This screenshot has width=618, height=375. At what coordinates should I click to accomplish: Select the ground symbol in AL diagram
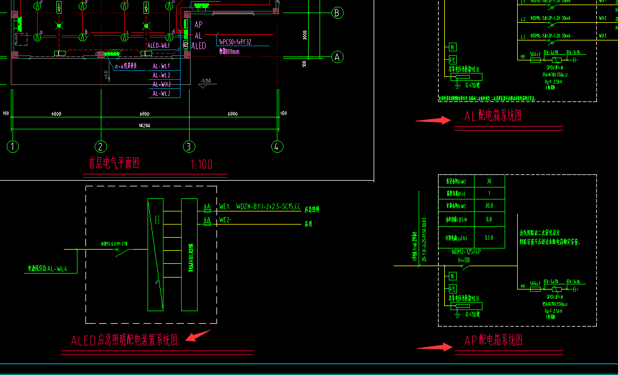click(x=457, y=85)
